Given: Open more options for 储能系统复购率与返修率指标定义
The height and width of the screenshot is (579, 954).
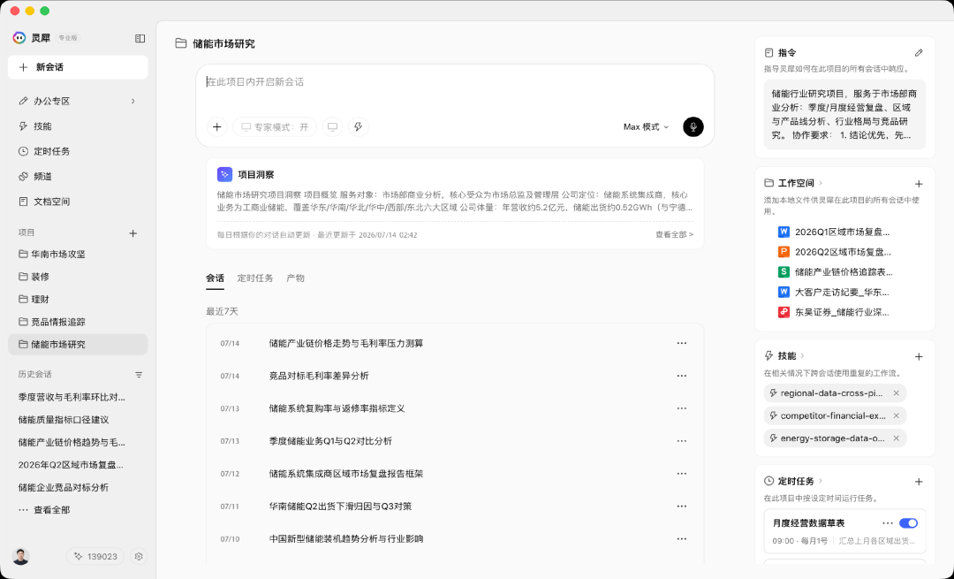Looking at the screenshot, I should click(x=681, y=408).
